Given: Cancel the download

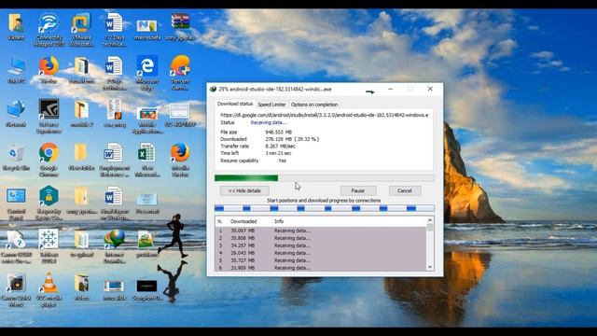Looking at the screenshot, I should (x=404, y=190).
